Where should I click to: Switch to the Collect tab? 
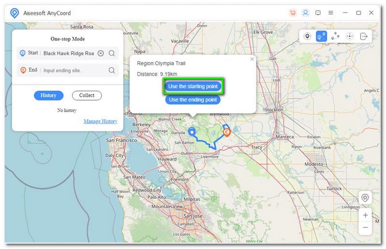click(x=87, y=95)
